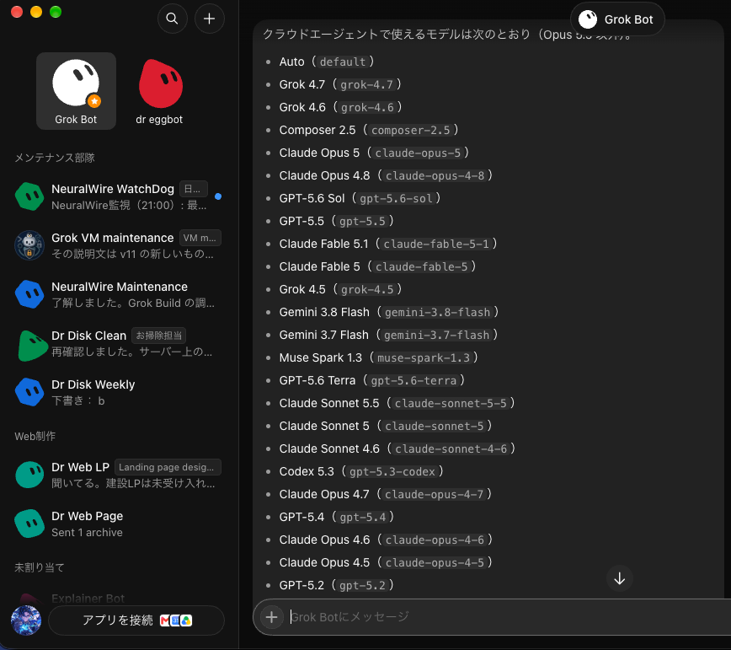Click the Grok 4.5 list item text
Image resolution: width=731 pixels, height=650 pixels.
point(302,289)
